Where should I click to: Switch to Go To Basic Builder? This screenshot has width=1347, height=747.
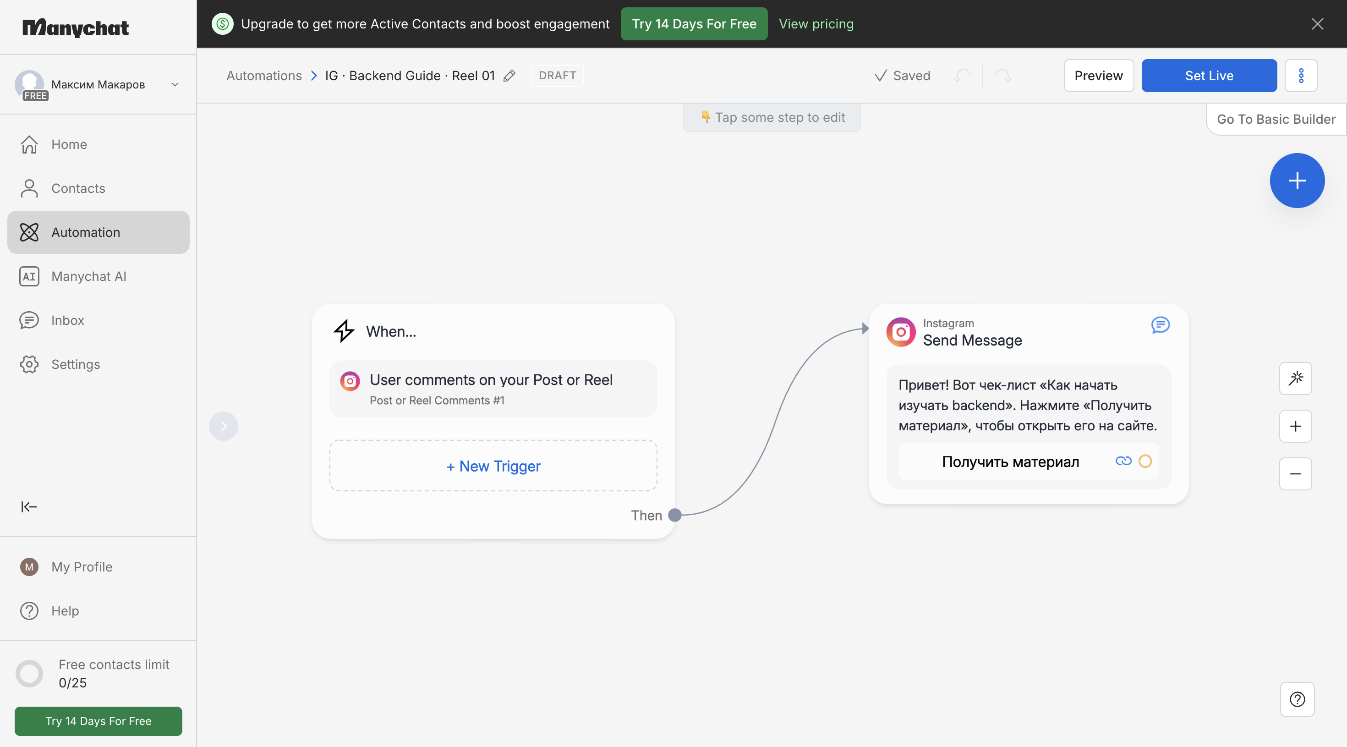[x=1276, y=119]
